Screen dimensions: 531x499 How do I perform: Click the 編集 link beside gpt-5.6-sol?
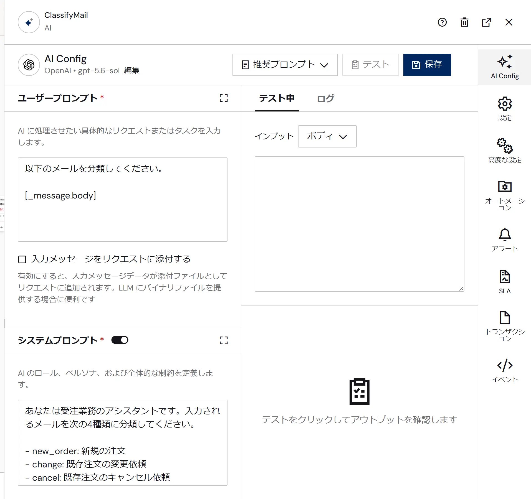(132, 70)
